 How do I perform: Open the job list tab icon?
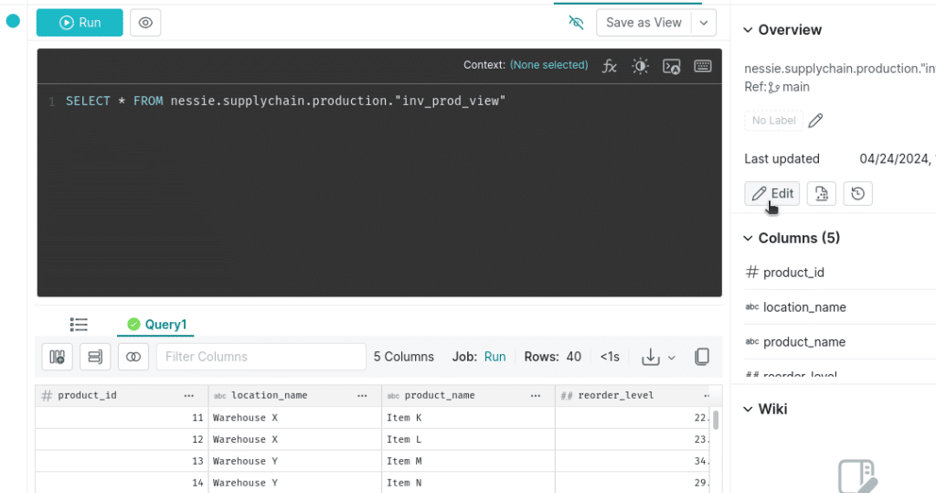pyautogui.click(x=79, y=325)
